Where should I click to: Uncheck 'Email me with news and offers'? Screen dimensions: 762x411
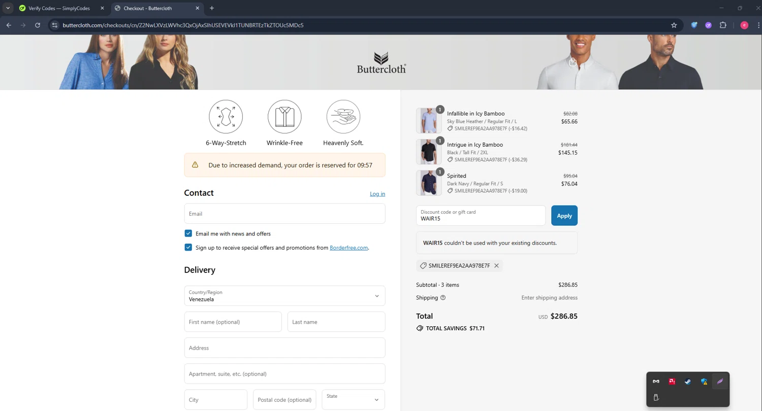click(188, 233)
